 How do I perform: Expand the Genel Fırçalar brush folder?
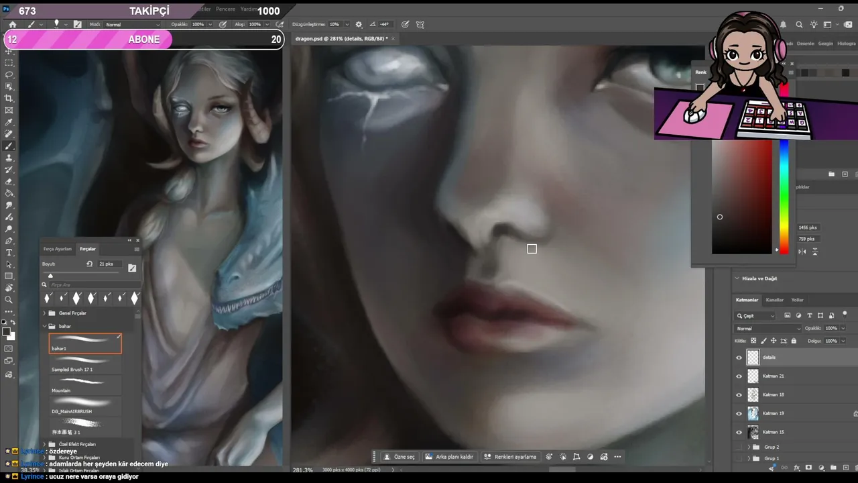[x=44, y=313]
